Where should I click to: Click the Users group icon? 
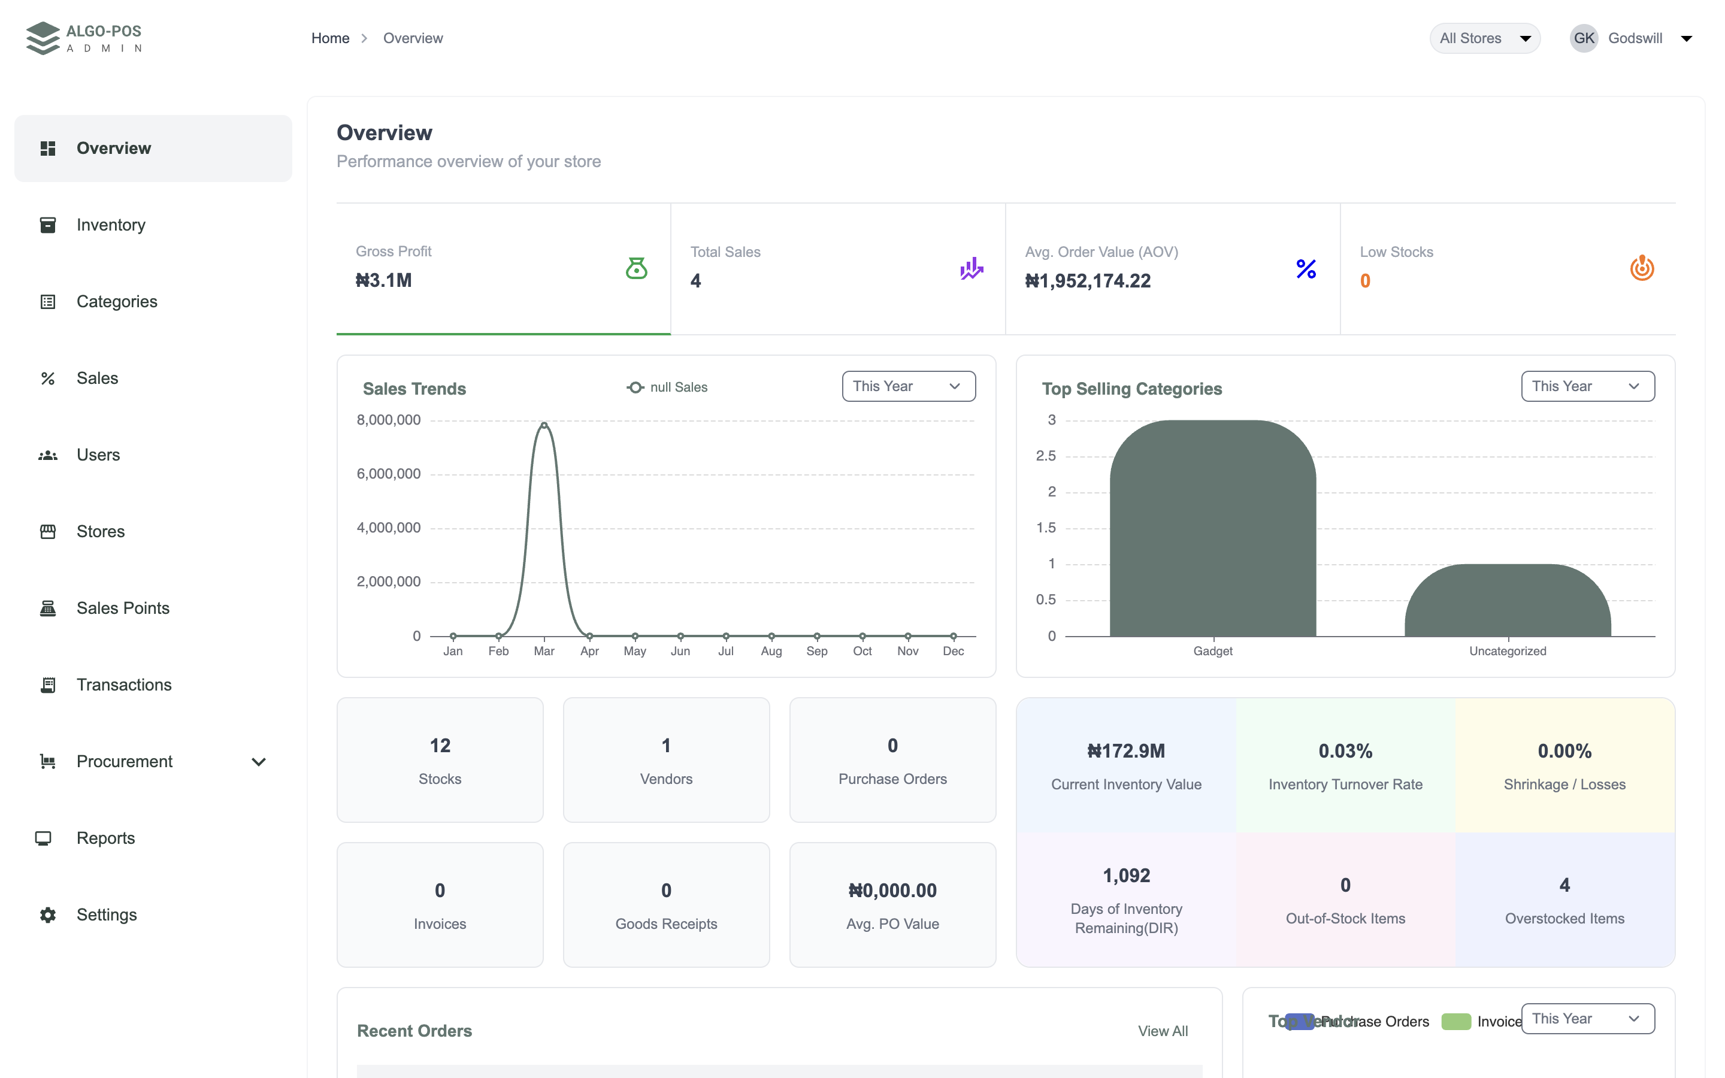tap(48, 455)
